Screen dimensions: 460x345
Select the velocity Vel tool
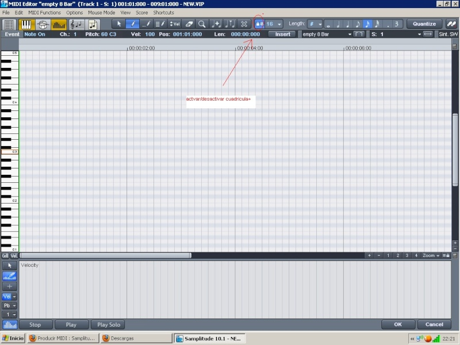(175, 24)
